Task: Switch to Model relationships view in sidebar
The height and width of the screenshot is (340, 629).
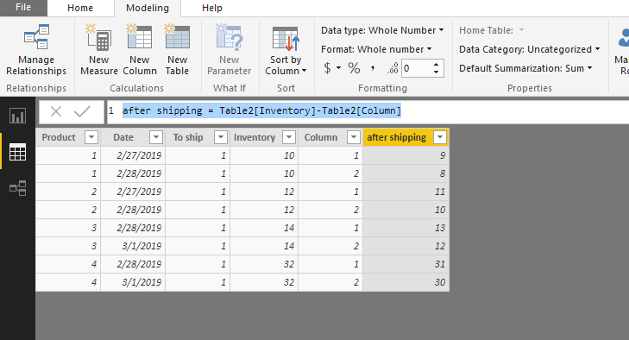Action: click(17, 188)
